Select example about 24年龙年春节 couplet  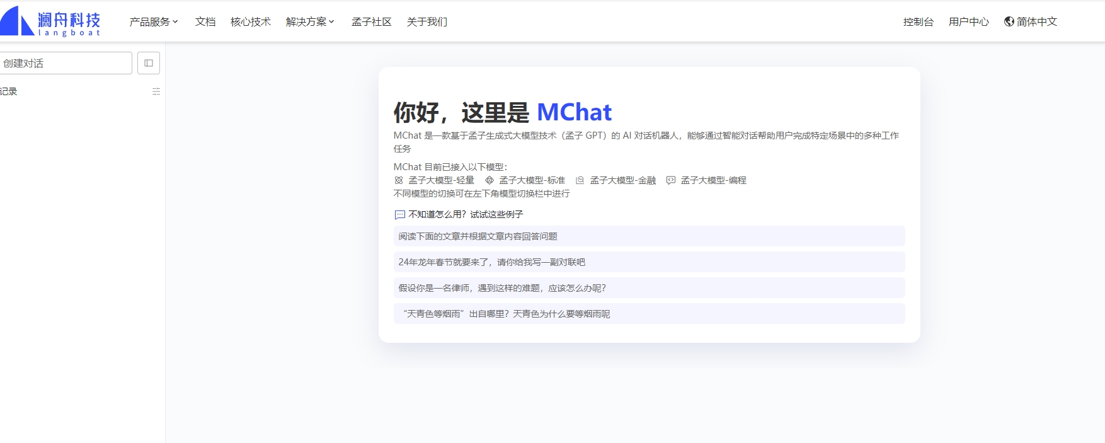[x=650, y=262]
